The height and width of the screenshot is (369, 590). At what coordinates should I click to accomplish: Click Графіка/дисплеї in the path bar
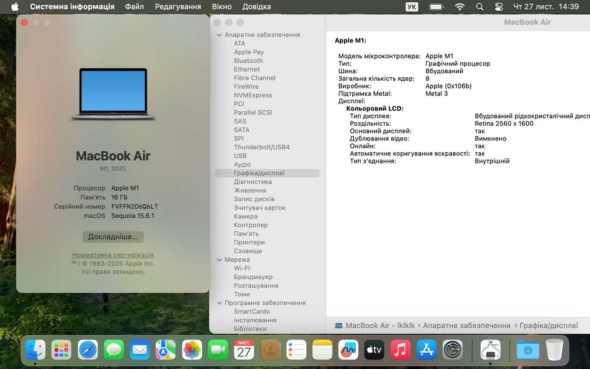tap(549, 326)
